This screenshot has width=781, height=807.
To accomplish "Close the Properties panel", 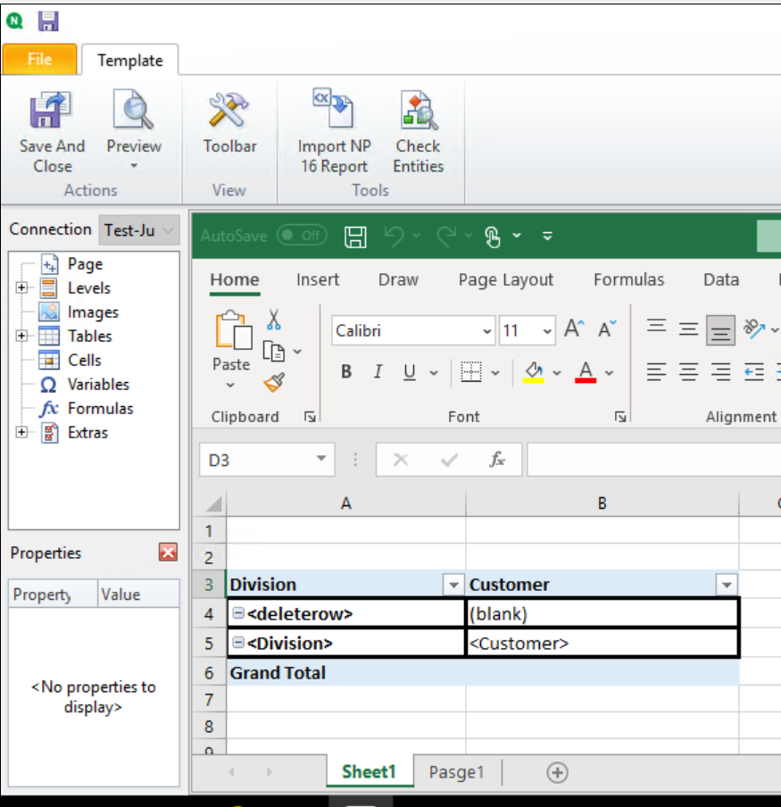I will [x=168, y=553].
